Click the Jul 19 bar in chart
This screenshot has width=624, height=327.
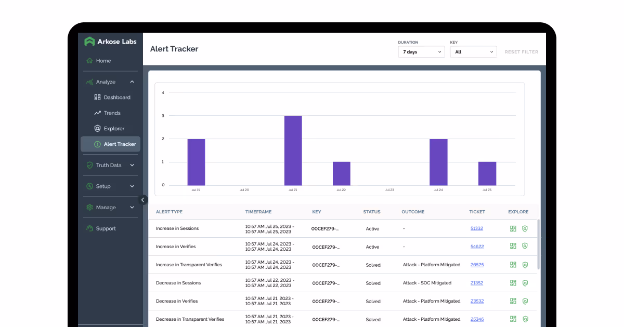click(196, 162)
